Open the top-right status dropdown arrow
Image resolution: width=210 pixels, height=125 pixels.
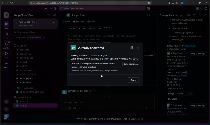point(201,8)
